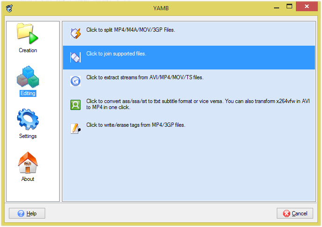
Task: Select 'Click to write/erase tags from MP4/3GP files.'
Action: (136, 125)
